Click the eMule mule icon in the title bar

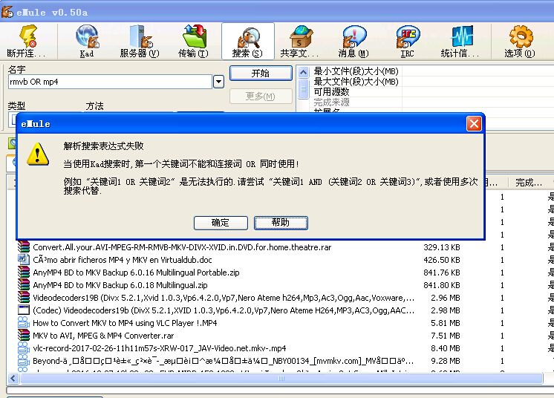7,12
